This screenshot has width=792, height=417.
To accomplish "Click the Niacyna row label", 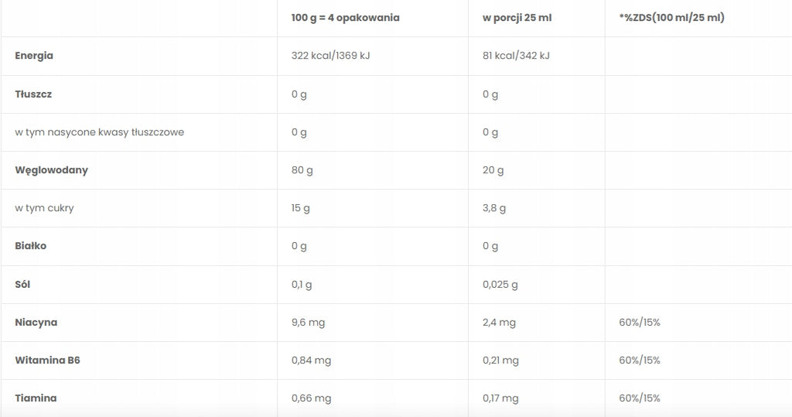I will pos(36,323).
